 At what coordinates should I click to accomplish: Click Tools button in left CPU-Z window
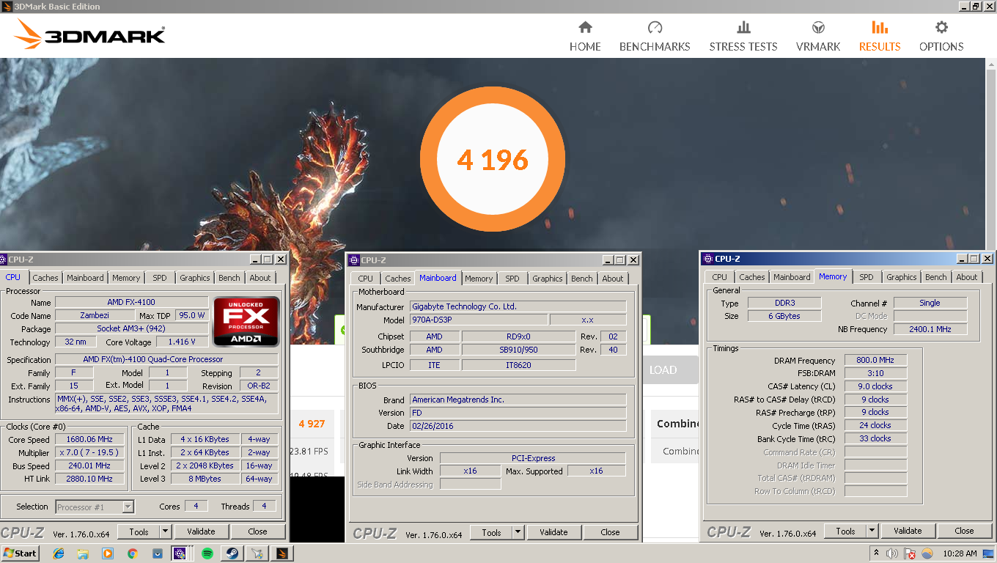coord(139,531)
